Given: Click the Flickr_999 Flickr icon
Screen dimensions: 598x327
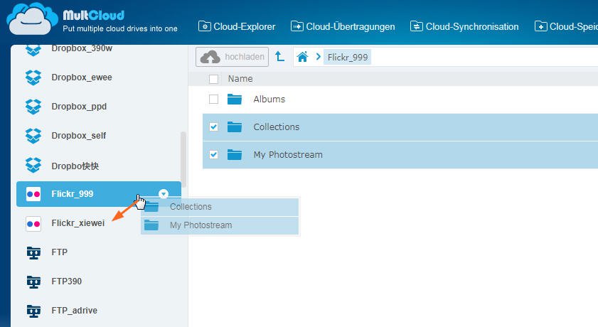Looking at the screenshot, I should coord(33,194).
